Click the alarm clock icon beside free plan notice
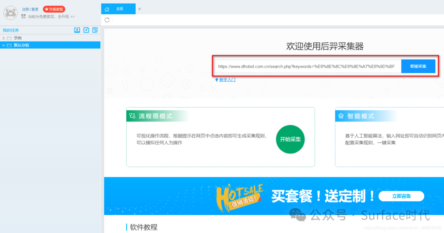444x233 pixels. pos(23,16)
